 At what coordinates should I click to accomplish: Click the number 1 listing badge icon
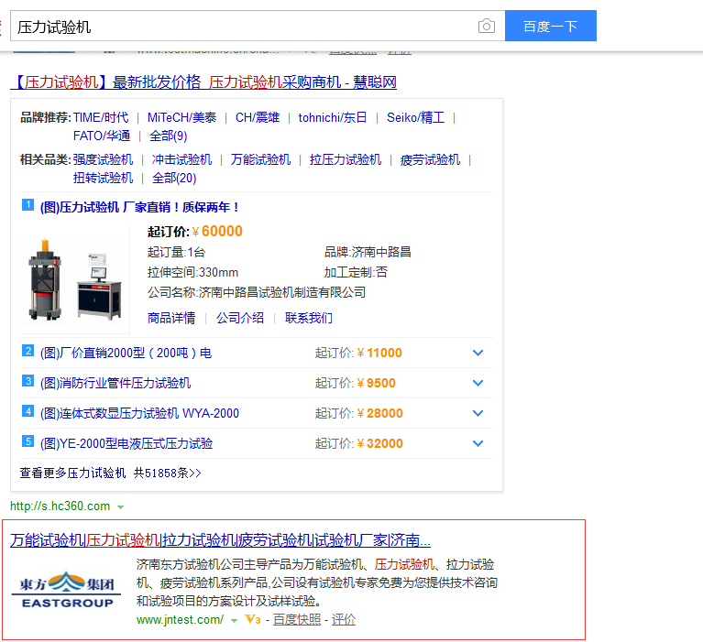[27, 205]
